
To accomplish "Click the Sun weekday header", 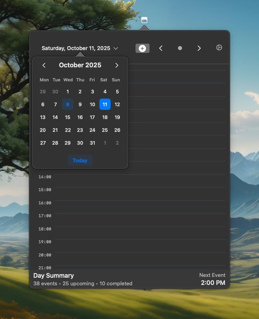I will (x=116, y=80).
